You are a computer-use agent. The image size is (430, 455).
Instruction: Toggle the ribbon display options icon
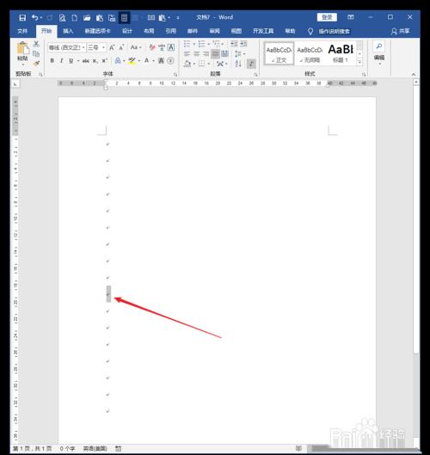(351, 17)
